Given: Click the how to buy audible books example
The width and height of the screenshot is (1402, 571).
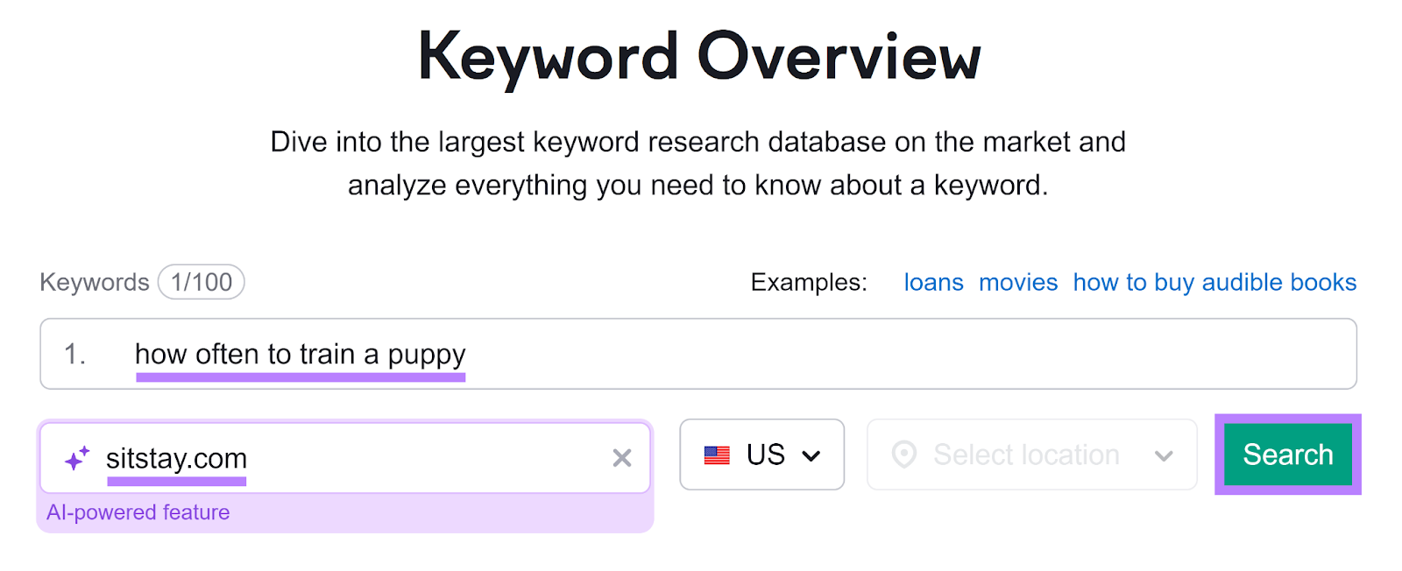Looking at the screenshot, I should click(x=1214, y=282).
